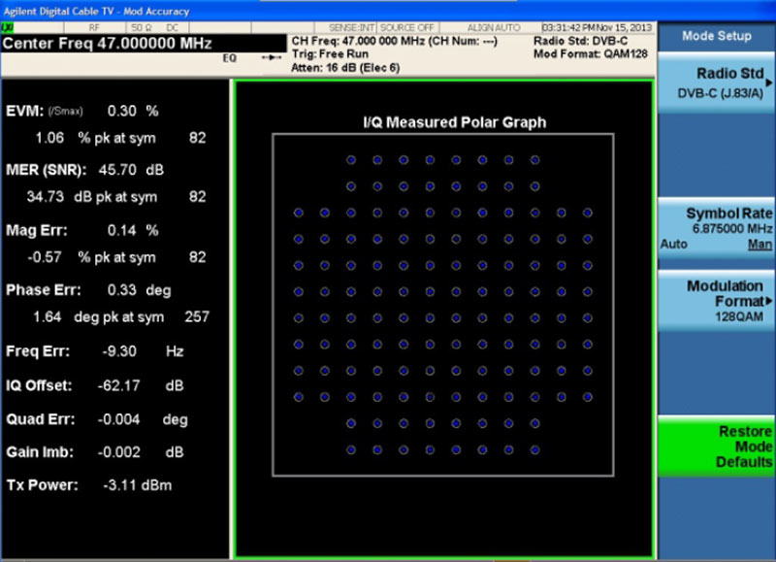Click the arrow icon beside EQ
The width and height of the screenshot is (776, 562).
[x=274, y=58]
